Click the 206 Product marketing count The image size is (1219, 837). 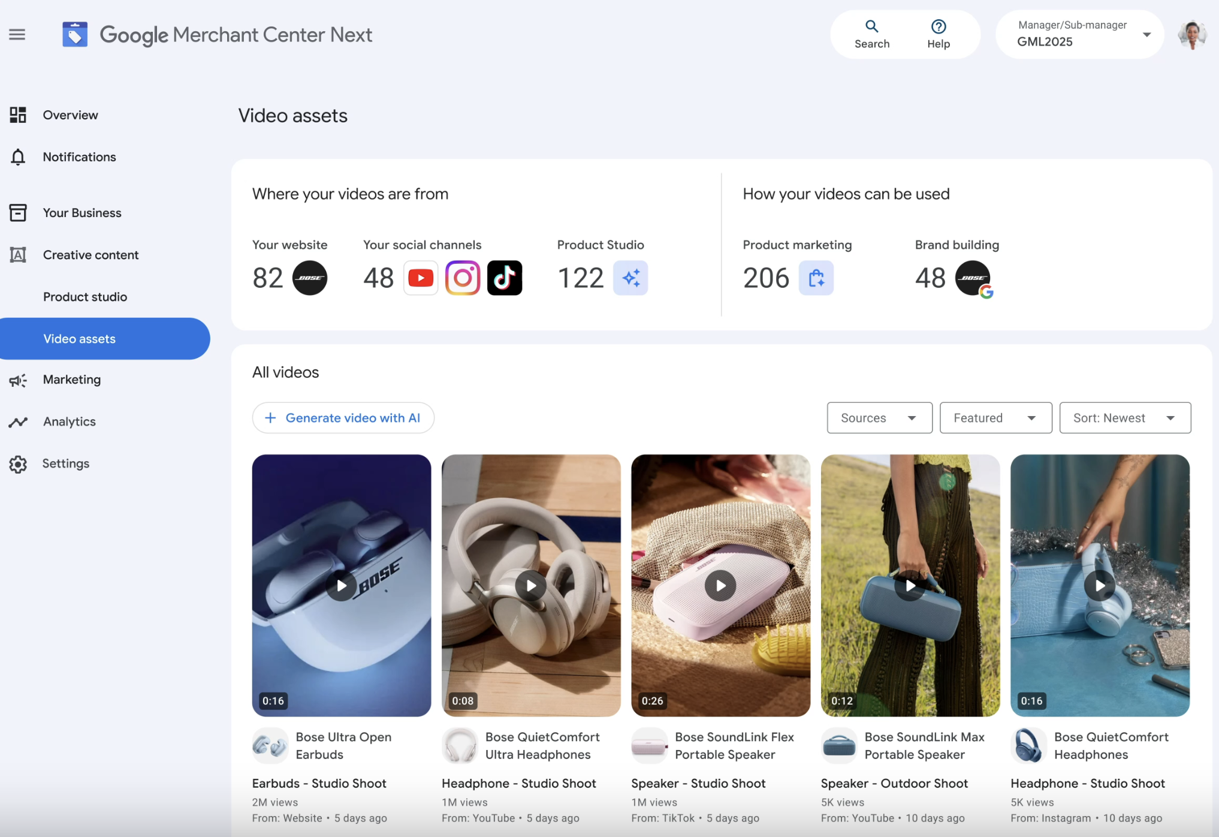click(x=767, y=278)
